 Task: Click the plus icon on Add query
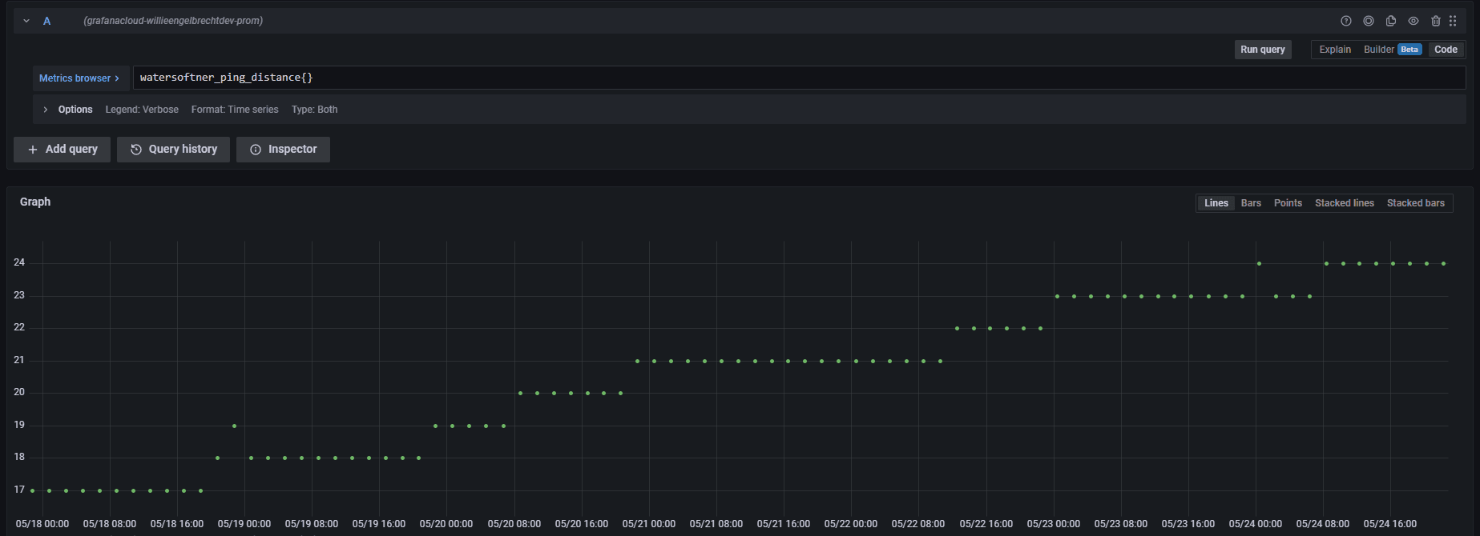(33, 150)
